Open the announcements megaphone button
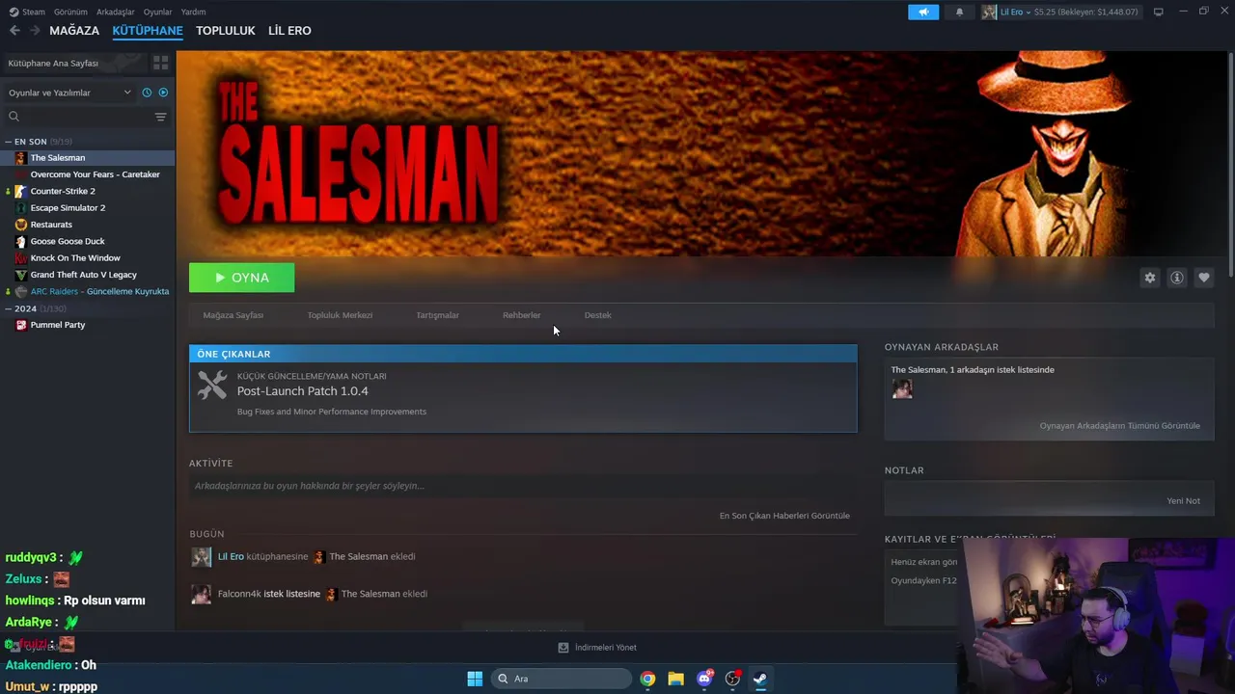This screenshot has height=694, width=1235. click(923, 12)
